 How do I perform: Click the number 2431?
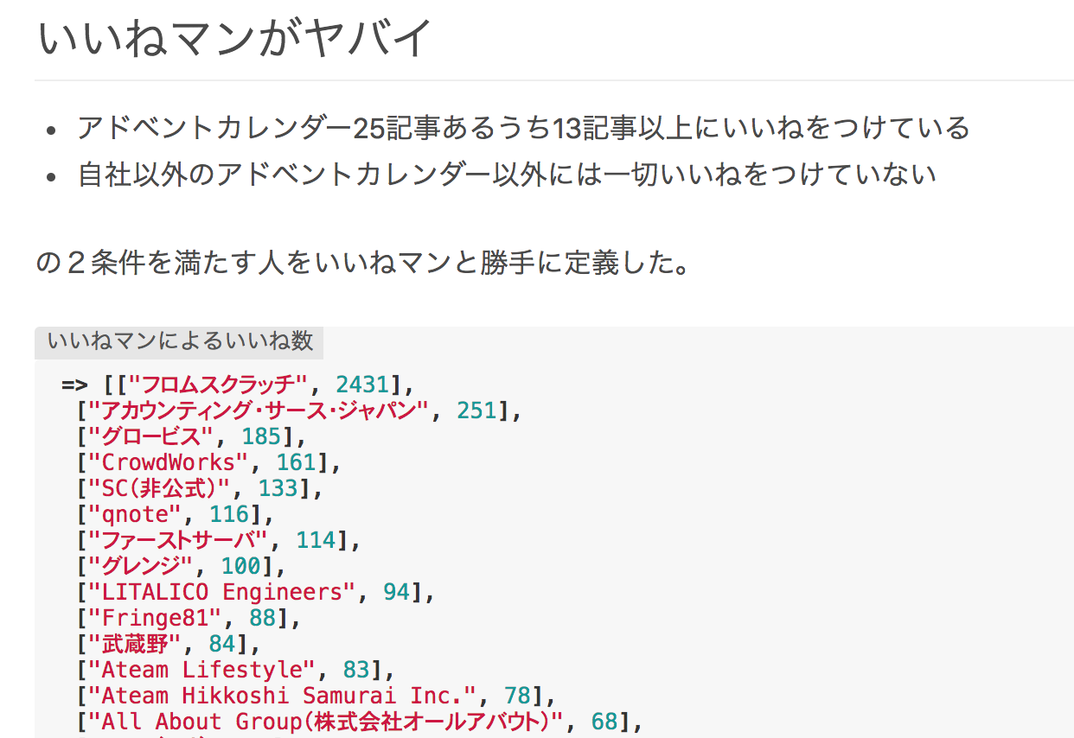[x=361, y=385]
